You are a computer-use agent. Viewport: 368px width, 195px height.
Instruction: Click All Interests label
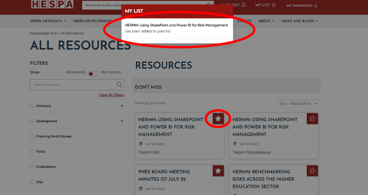click(75, 72)
